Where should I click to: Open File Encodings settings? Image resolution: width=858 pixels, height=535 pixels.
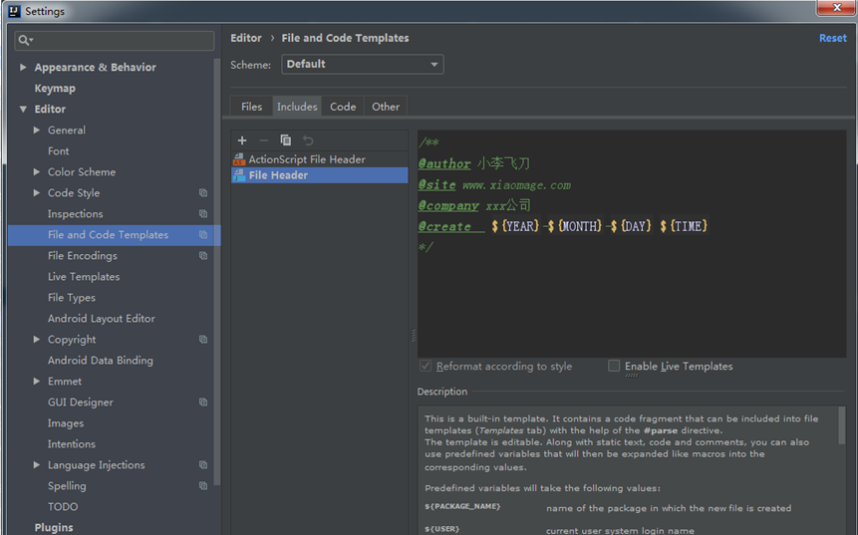(83, 255)
